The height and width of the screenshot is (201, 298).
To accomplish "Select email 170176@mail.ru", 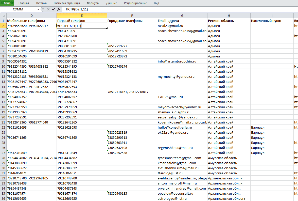I will [x=182, y=97].
